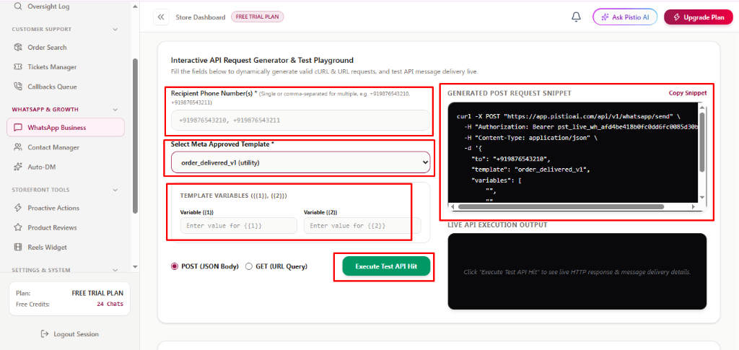Click the Variable {{2}} input field
Screen dimensions: 739x350
click(x=362, y=226)
